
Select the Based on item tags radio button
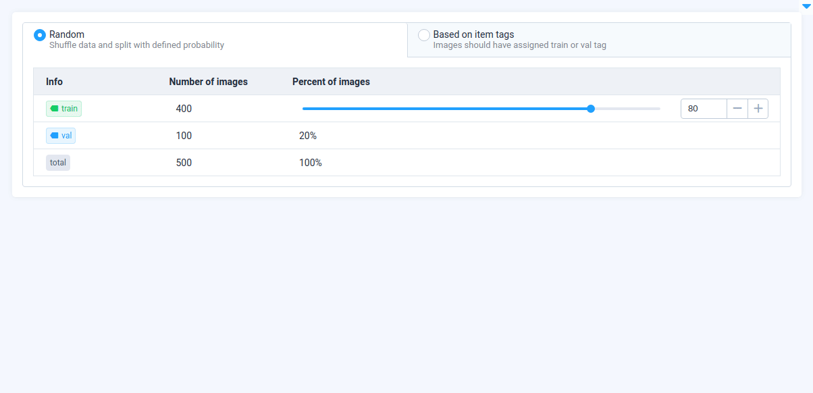(424, 35)
